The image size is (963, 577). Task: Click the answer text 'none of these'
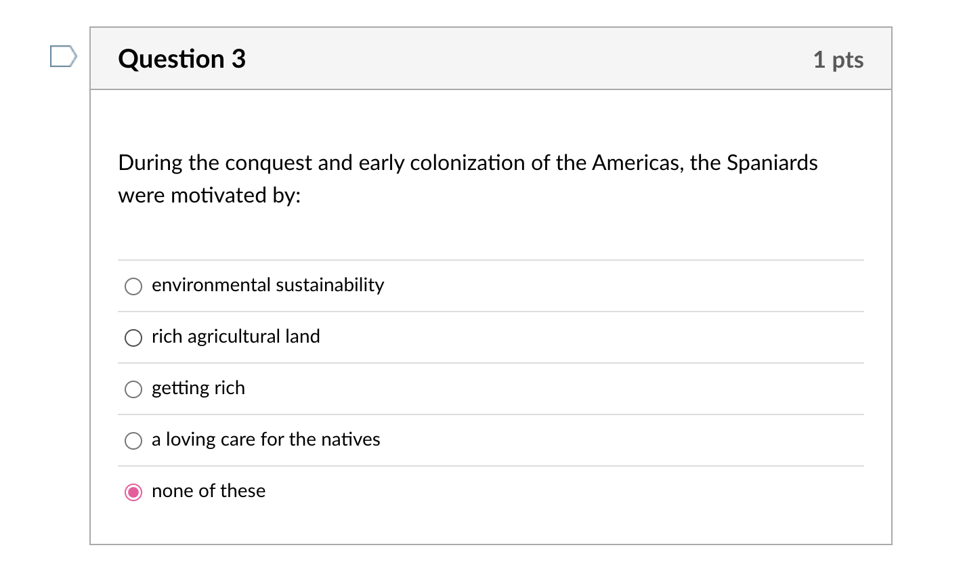click(209, 491)
